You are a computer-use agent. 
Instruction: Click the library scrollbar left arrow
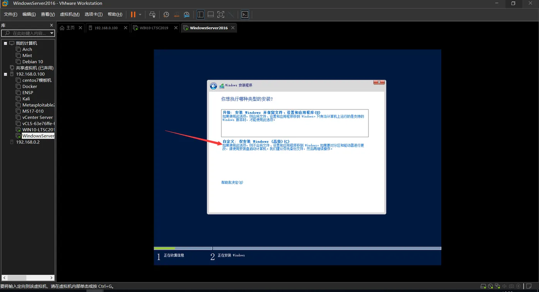coord(4,277)
